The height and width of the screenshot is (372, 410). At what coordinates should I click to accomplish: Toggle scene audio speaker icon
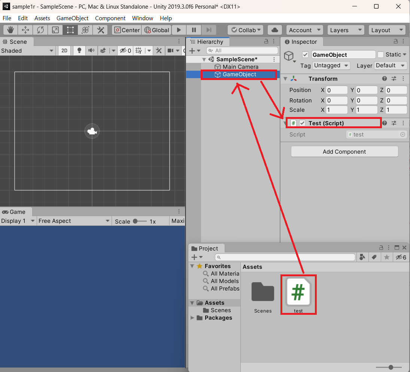(91, 50)
